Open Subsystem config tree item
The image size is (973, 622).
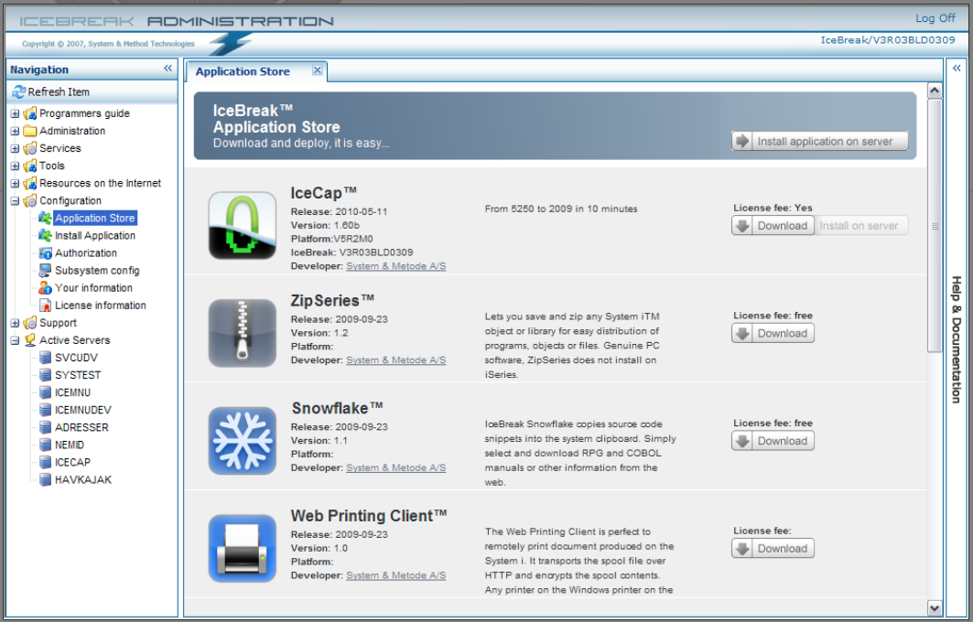[x=97, y=271]
